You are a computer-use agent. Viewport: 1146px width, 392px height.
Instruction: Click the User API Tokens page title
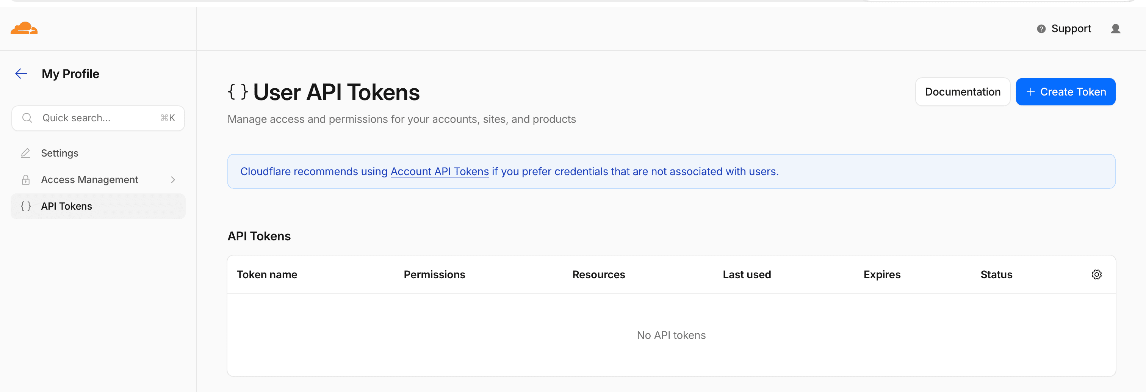[336, 92]
